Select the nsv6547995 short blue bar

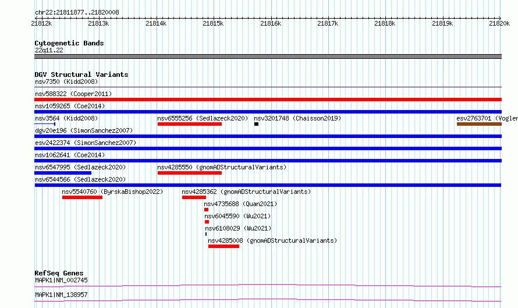click(63, 173)
